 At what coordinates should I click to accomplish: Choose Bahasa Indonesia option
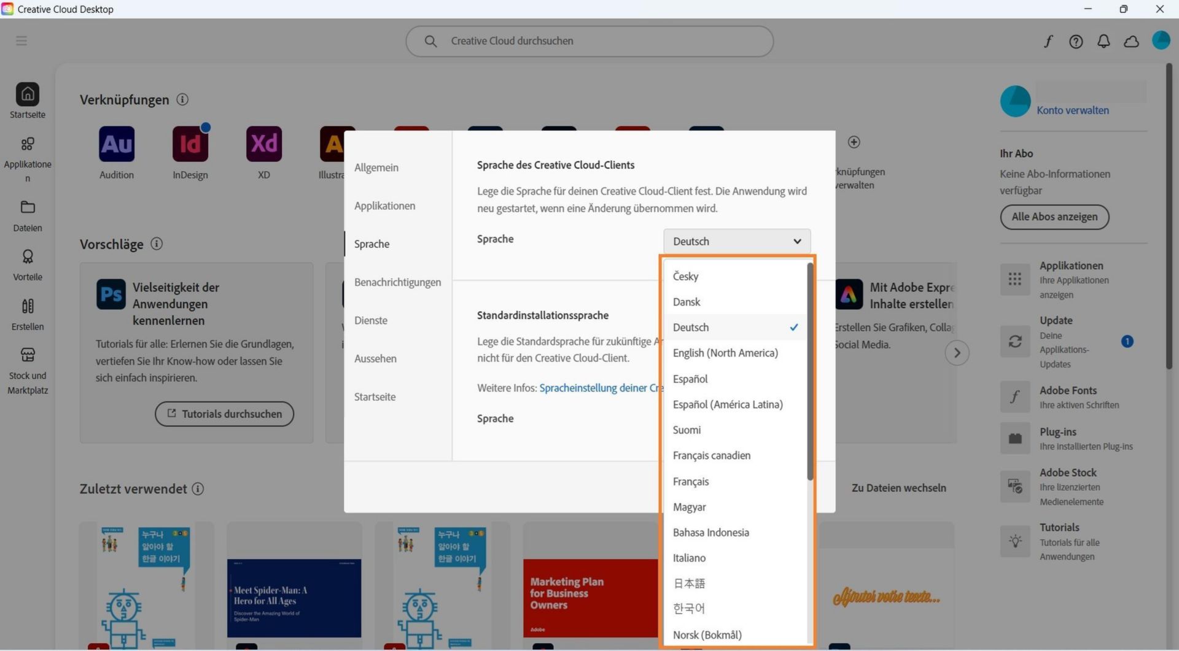click(736, 533)
